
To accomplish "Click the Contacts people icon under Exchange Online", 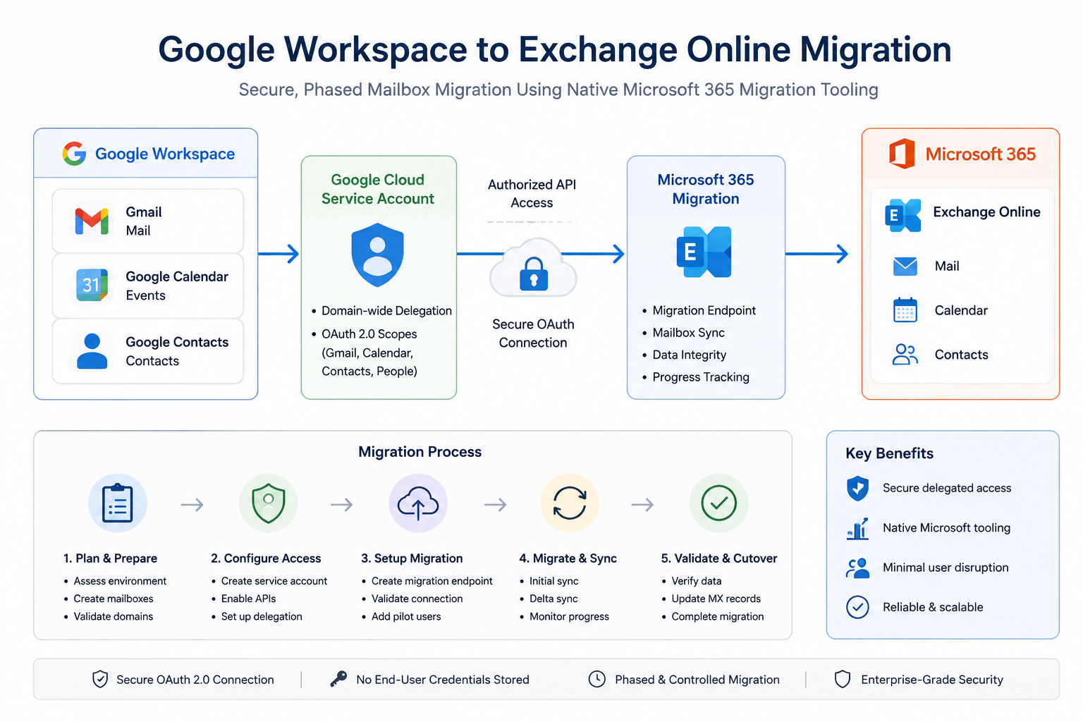I will tap(905, 354).
